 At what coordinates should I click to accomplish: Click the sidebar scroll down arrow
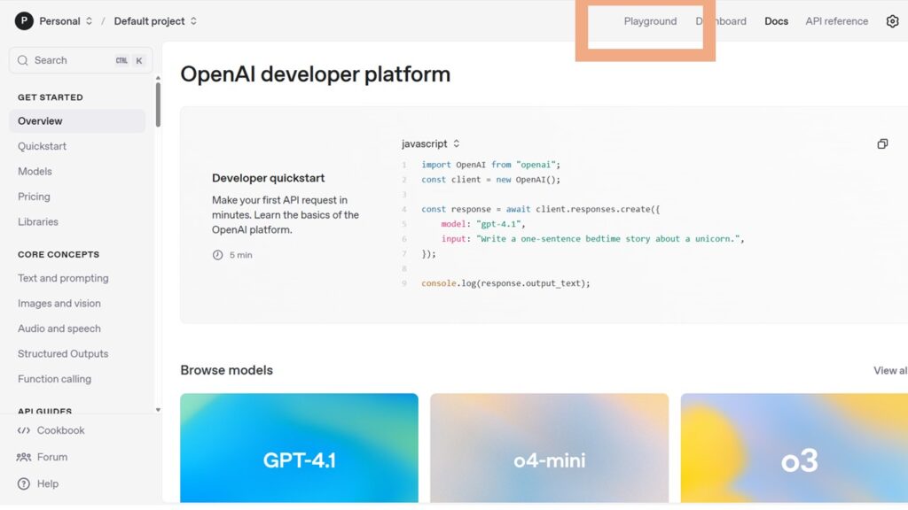pos(158,409)
